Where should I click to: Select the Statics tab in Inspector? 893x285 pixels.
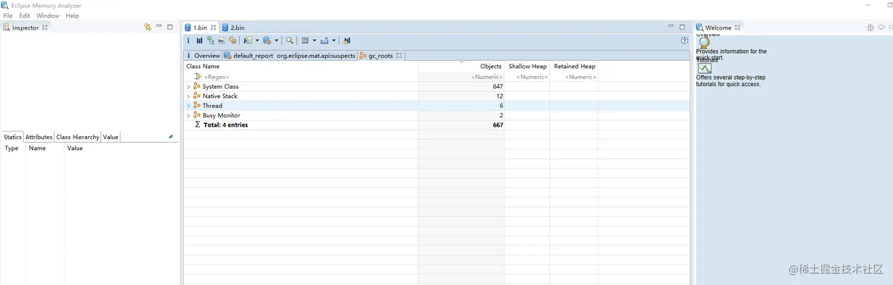coord(12,137)
